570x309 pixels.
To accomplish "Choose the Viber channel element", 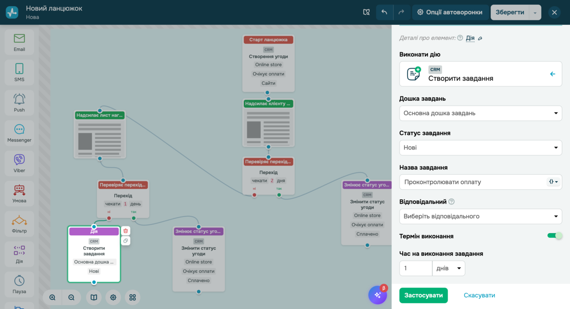I will coord(19,163).
